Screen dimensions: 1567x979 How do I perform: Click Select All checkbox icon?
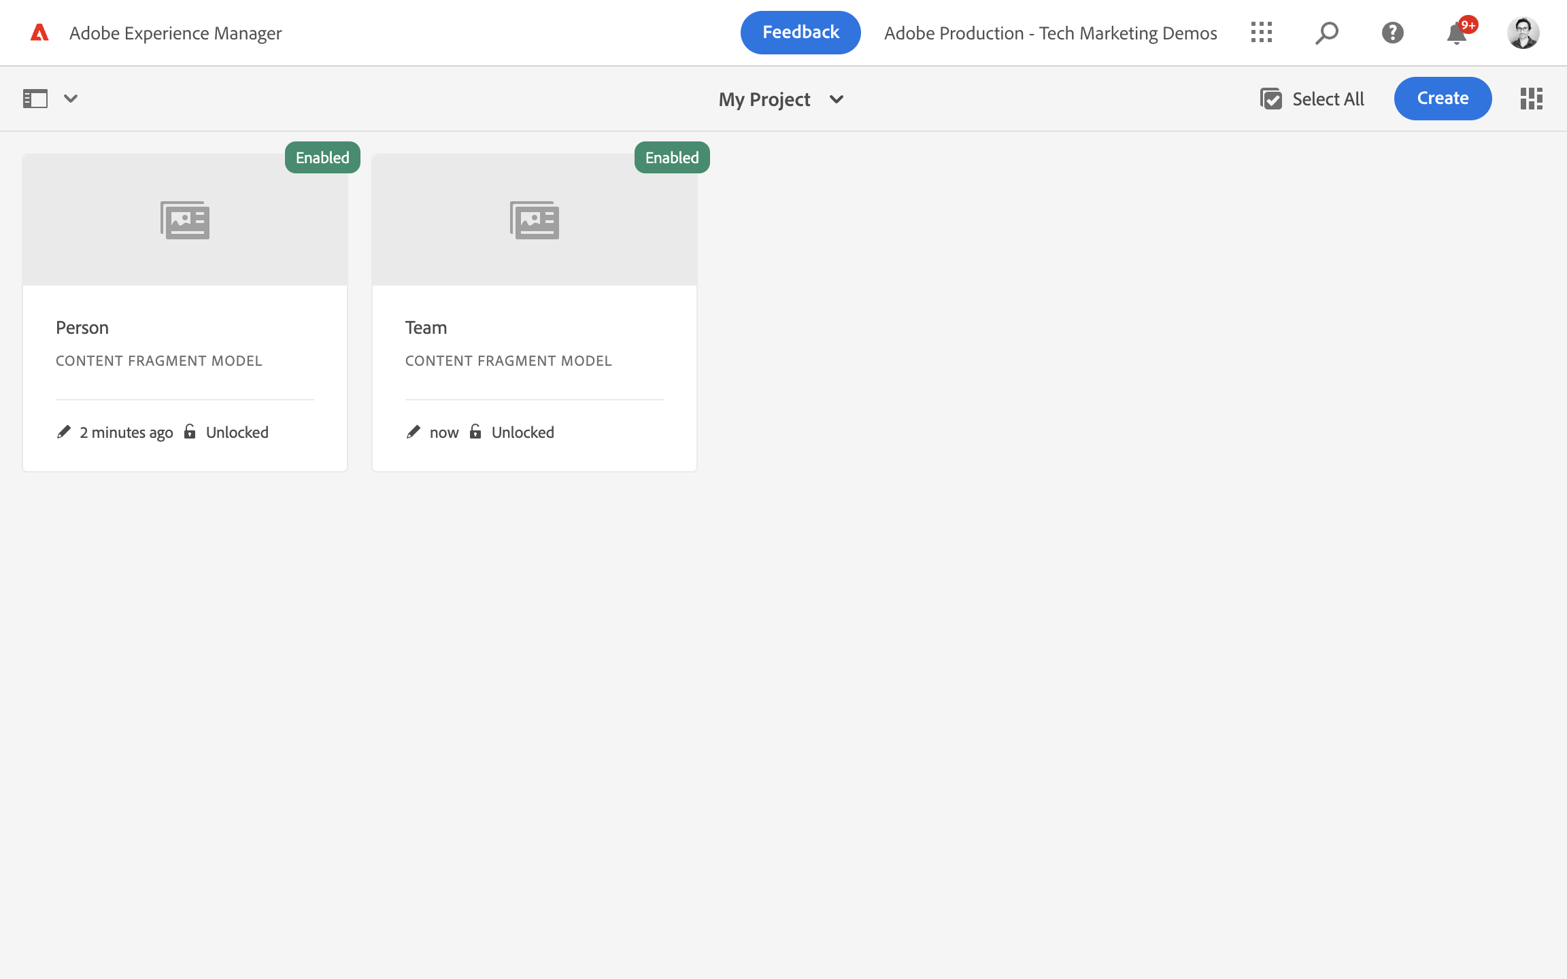tap(1270, 99)
